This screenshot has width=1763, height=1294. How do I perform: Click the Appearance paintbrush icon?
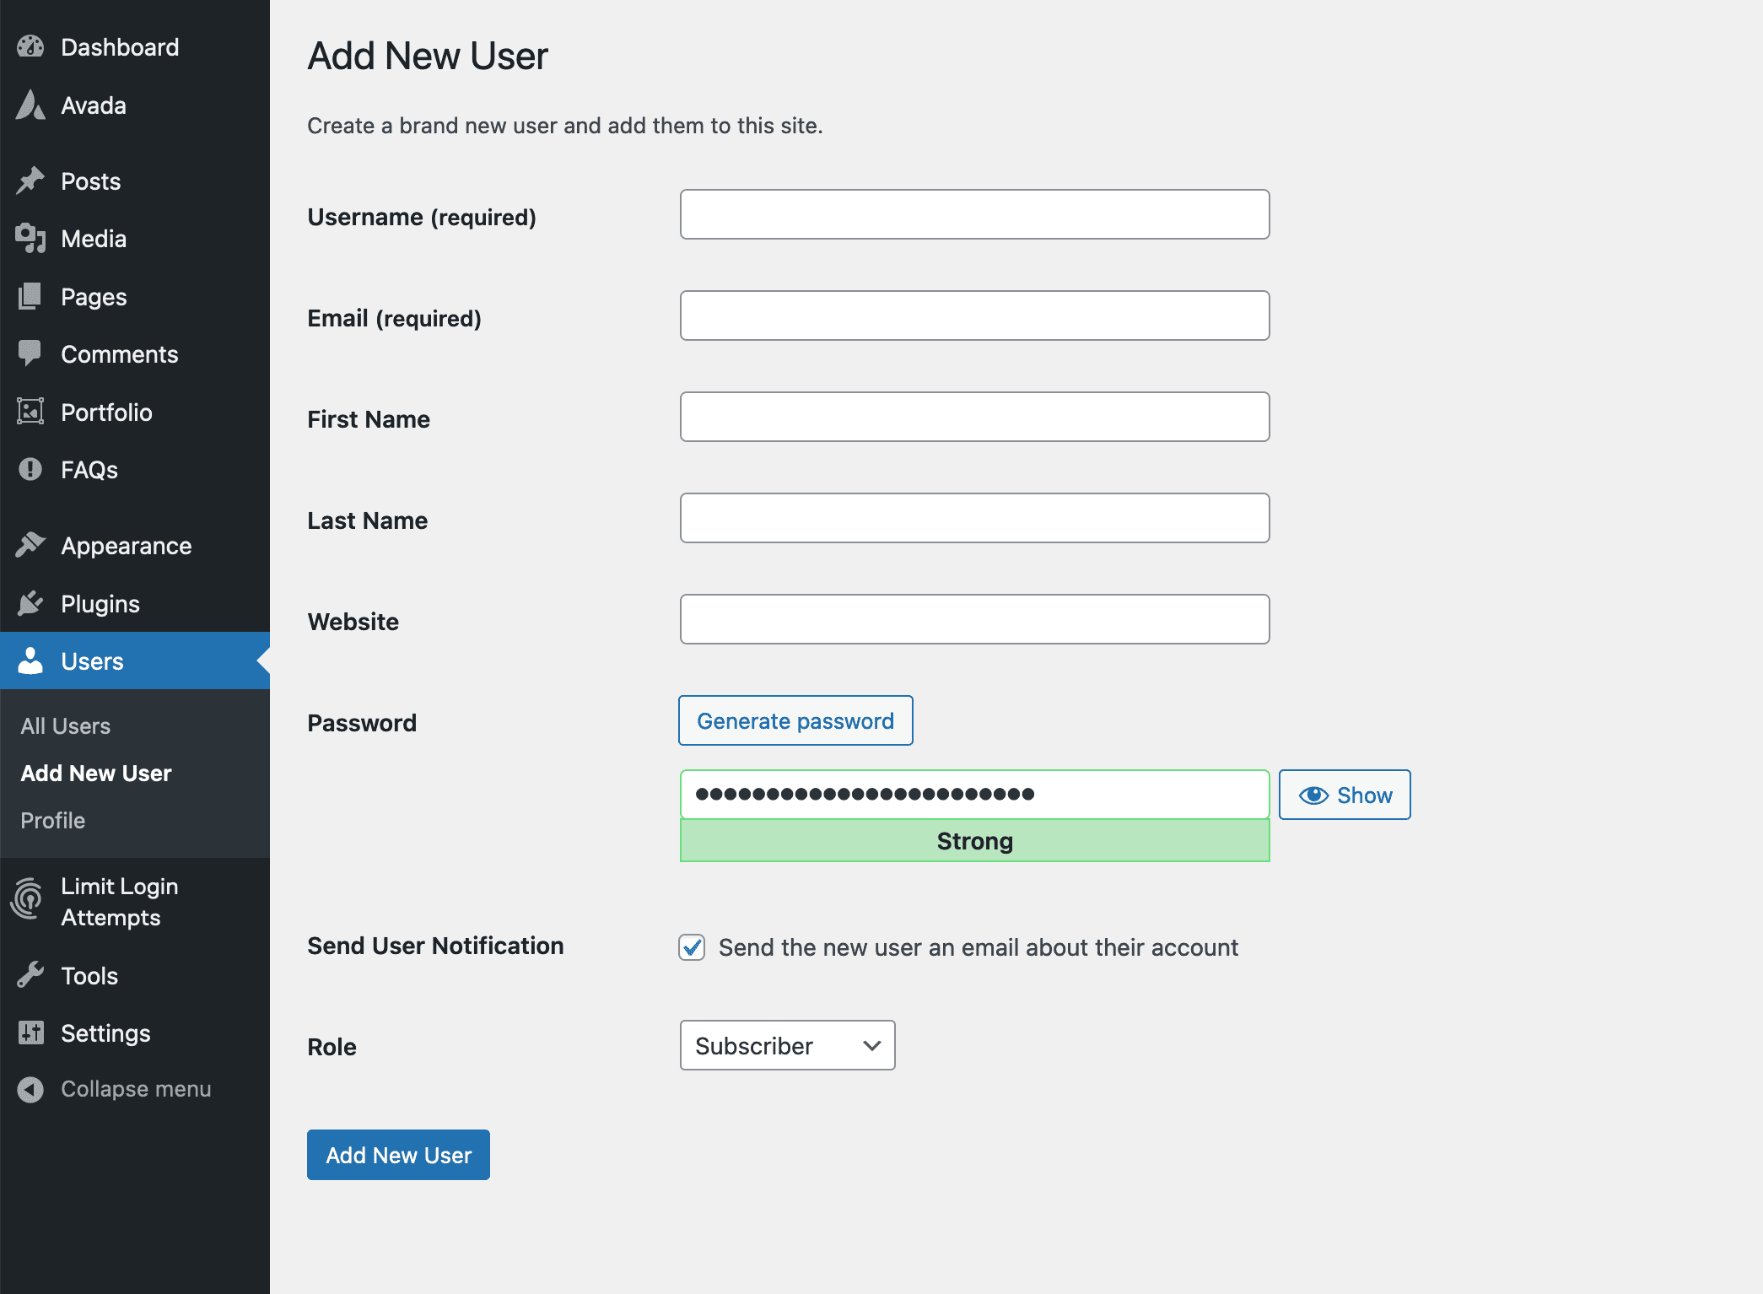(30, 545)
